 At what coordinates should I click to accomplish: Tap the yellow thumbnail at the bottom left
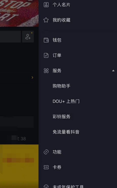(x=19, y=166)
